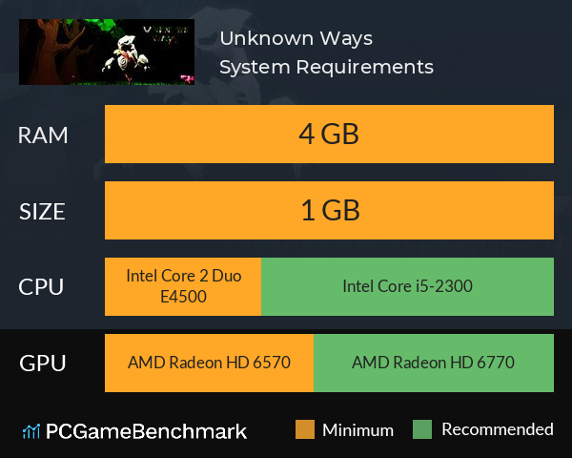Select the Intel Core i5-2300 segment
Viewport: 572px width, 458px height.
point(407,286)
